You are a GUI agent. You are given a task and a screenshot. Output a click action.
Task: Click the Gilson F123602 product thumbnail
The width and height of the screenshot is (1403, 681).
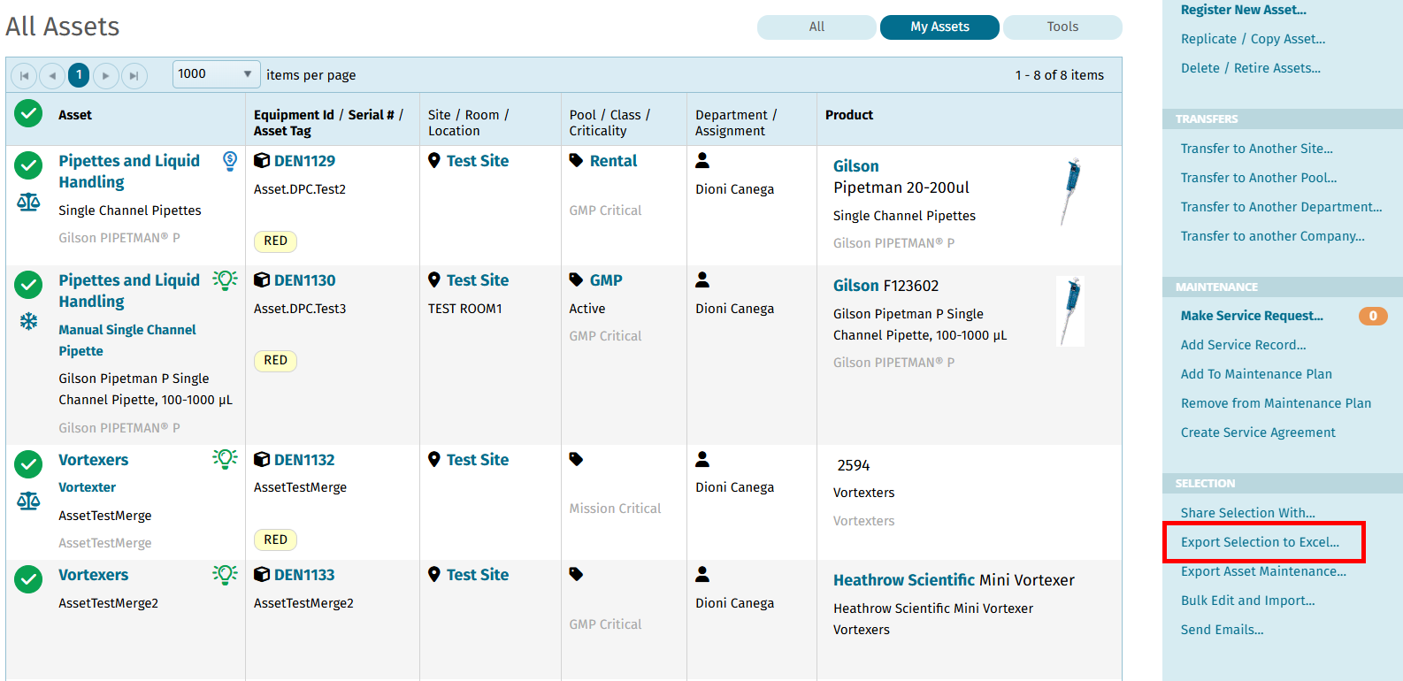pyautogui.click(x=1071, y=311)
